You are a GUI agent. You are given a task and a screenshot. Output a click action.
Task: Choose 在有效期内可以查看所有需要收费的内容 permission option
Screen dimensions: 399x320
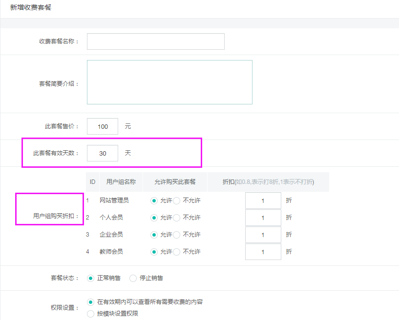click(x=90, y=302)
